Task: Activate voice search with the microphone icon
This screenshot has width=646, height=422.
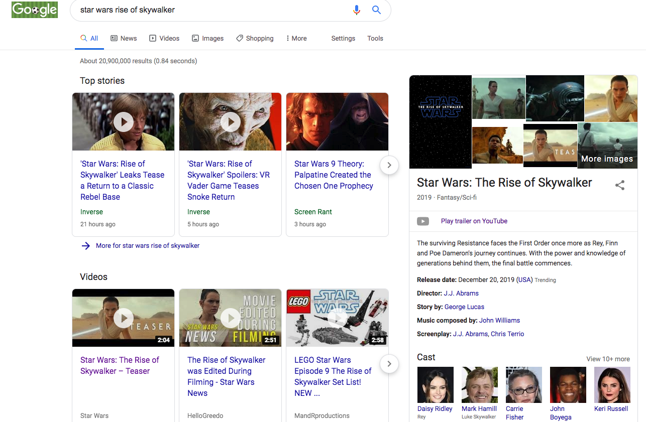Action: pyautogui.click(x=357, y=10)
